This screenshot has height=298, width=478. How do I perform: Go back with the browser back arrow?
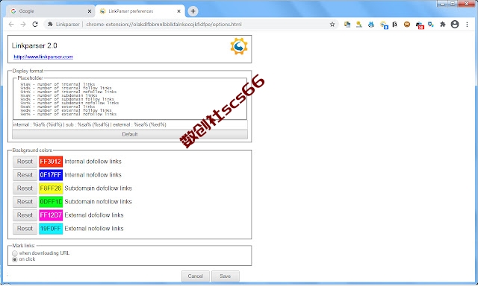coord(11,25)
